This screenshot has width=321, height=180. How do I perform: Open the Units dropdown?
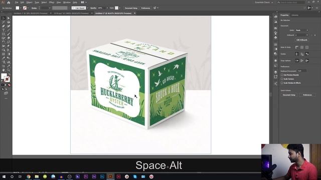(302, 30)
